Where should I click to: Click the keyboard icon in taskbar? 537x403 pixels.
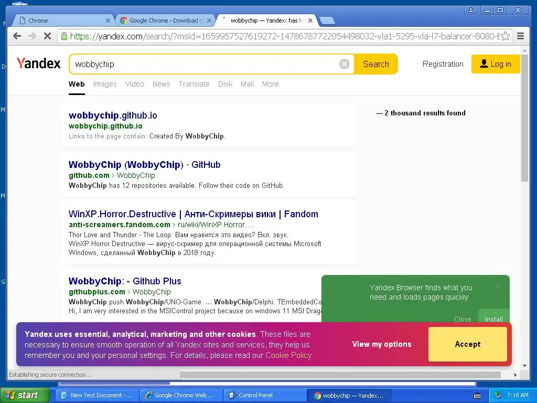pyautogui.click(x=477, y=396)
